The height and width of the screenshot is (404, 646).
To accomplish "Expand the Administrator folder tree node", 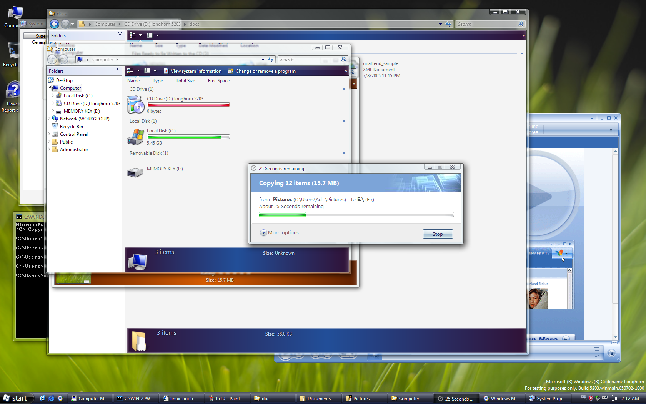I will [49, 149].
